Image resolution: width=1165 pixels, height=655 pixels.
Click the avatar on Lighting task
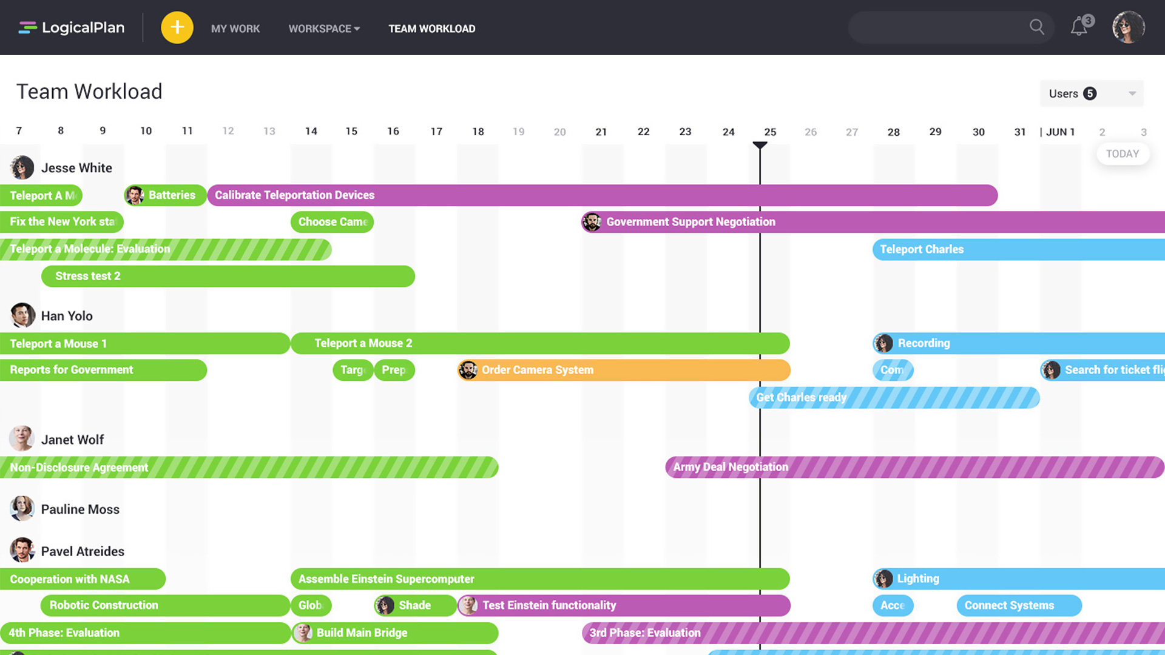point(883,579)
